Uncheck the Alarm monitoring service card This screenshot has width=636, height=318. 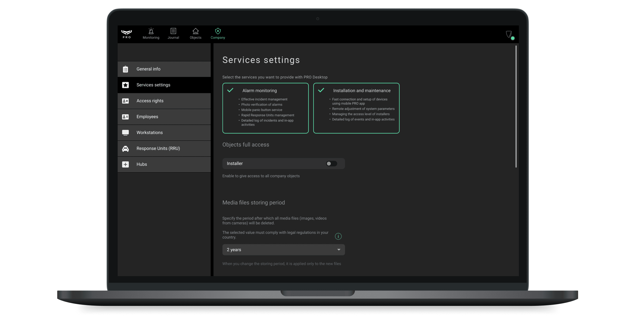tap(266, 108)
